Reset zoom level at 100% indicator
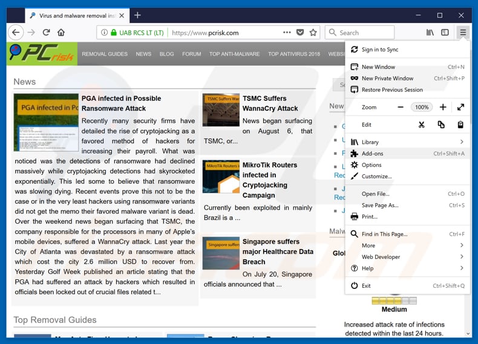The height and width of the screenshot is (344, 478). coord(422,107)
